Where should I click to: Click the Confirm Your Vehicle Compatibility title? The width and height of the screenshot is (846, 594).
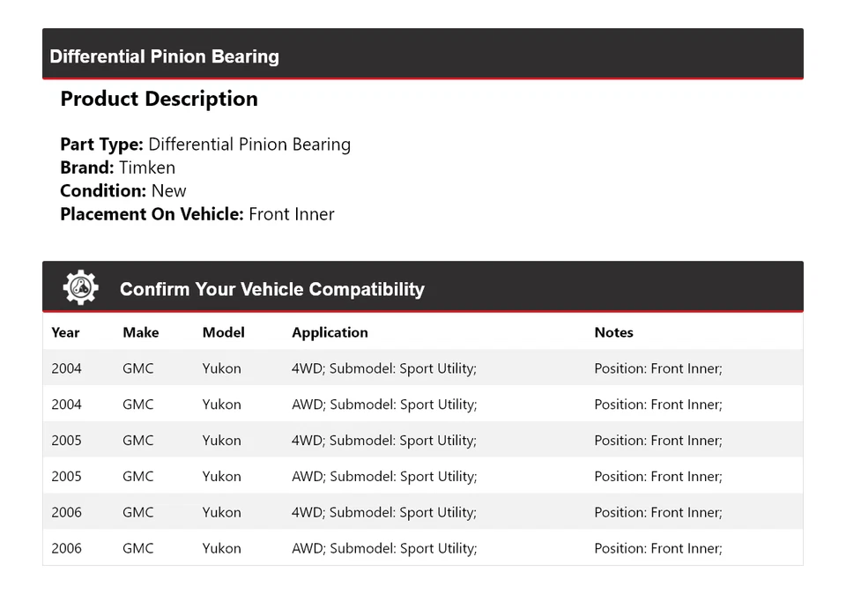pyautogui.click(x=271, y=289)
